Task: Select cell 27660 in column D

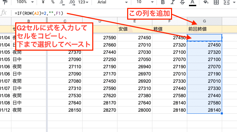Action: 100,45
